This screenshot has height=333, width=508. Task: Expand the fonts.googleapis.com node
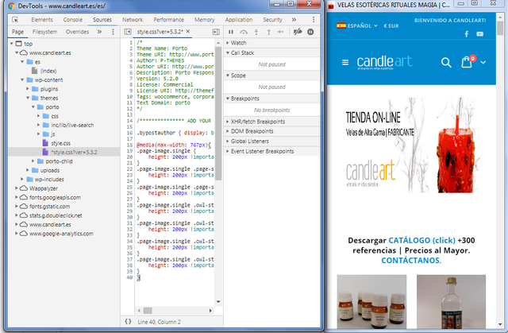[x=17, y=197]
